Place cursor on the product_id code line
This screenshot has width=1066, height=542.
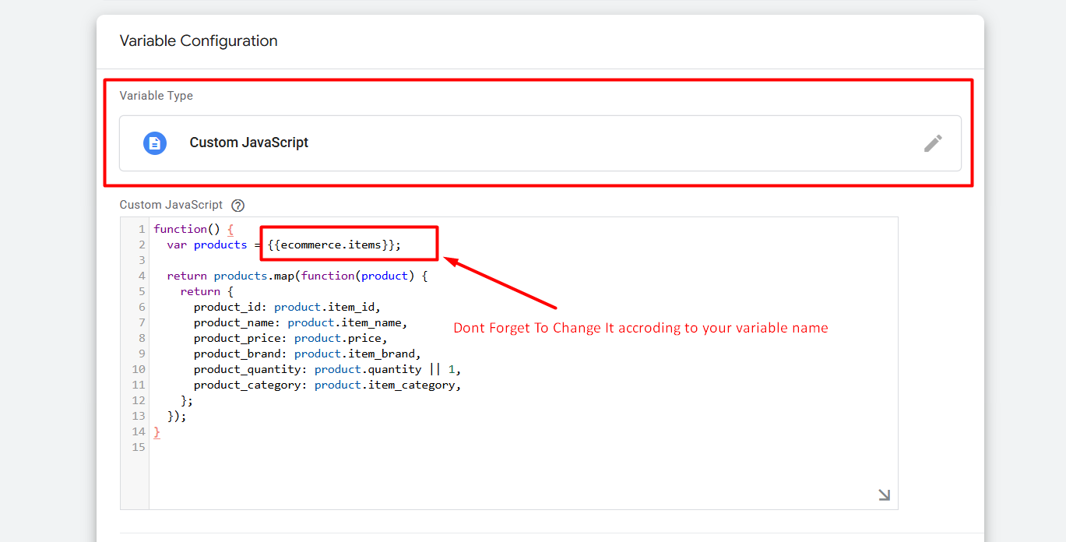point(287,307)
